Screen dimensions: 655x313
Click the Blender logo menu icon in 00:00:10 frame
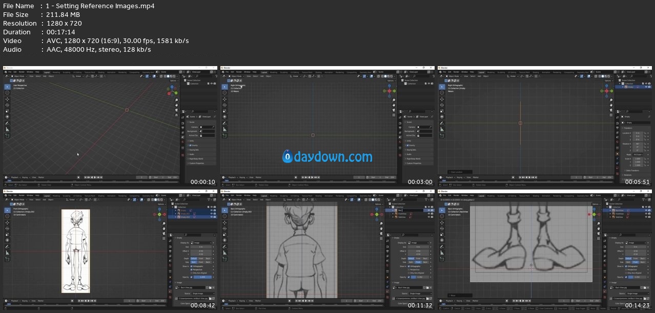6,72
